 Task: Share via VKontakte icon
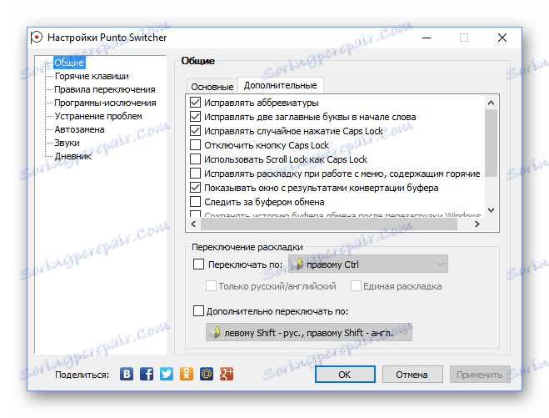(127, 374)
